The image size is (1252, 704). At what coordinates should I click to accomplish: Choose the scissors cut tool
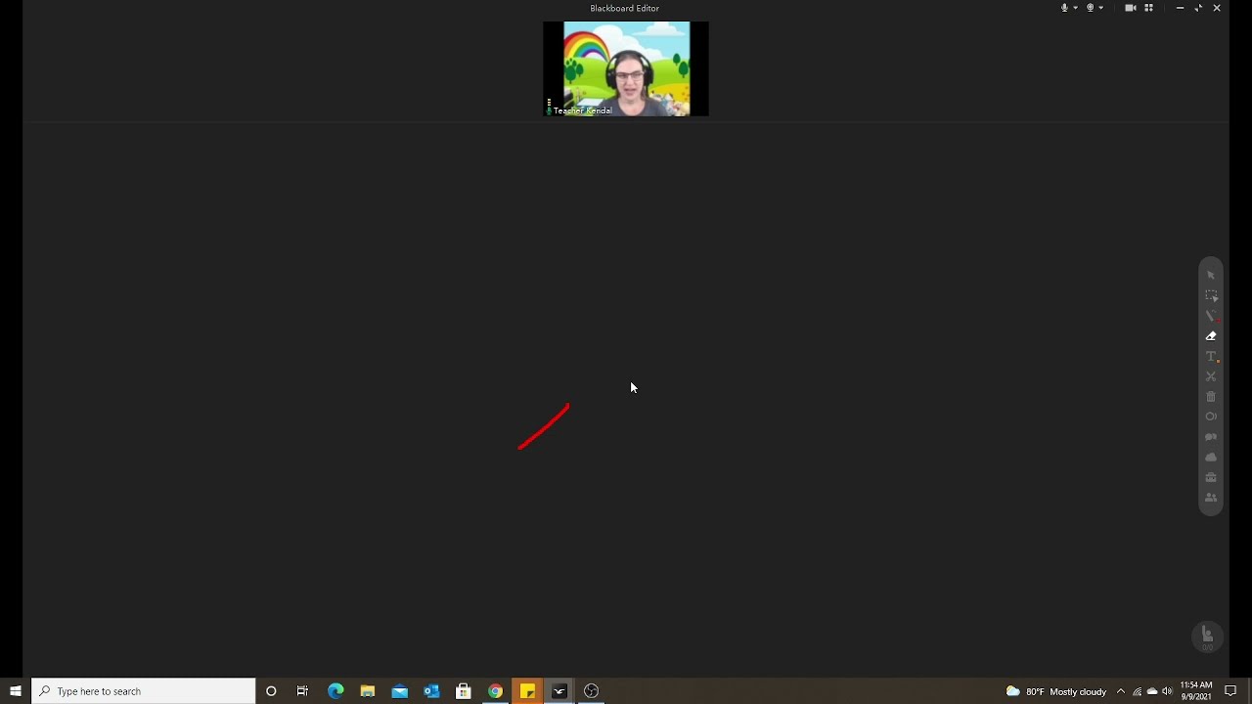tap(1211, 376)
